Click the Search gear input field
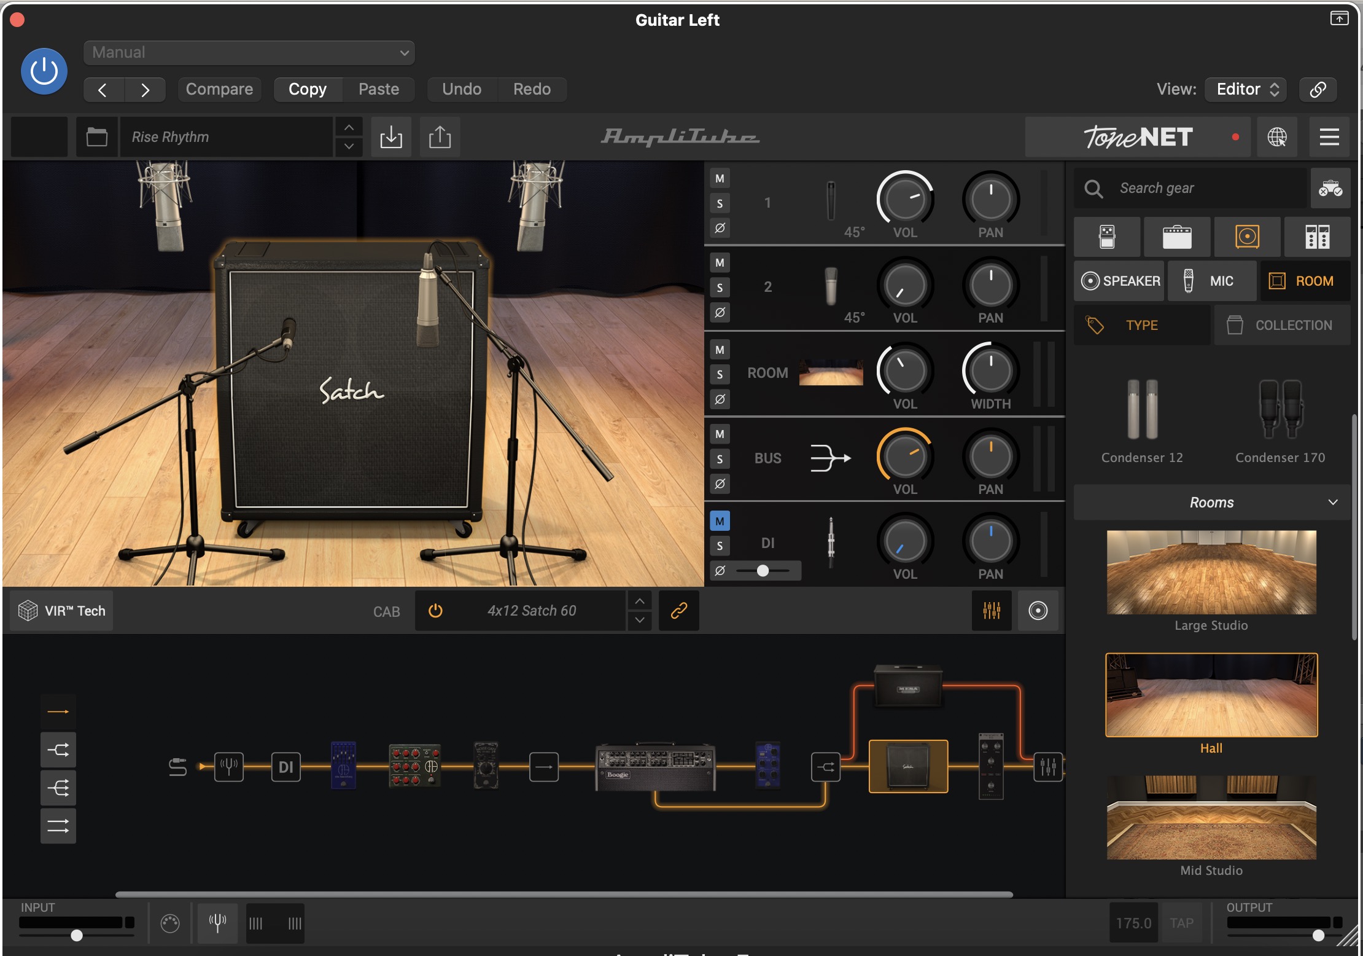 tap(1192, 188)
